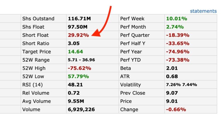
Task: Open the statements link
Action: (203, 11)
